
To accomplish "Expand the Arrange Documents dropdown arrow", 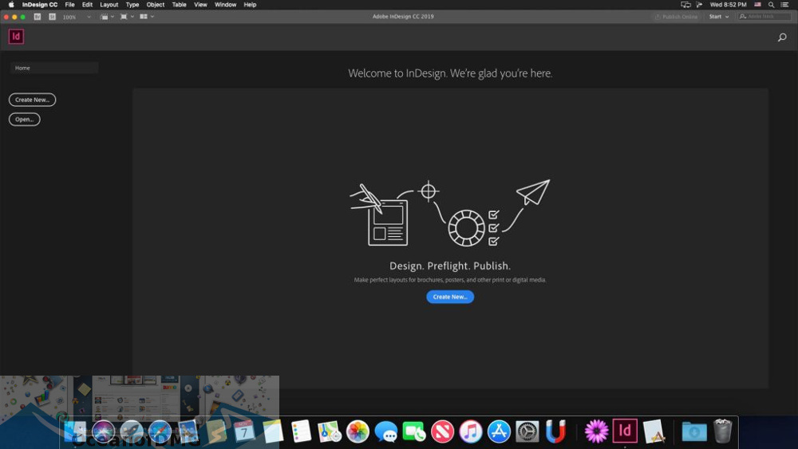I will pyautogui.click(x=152, y=17).
